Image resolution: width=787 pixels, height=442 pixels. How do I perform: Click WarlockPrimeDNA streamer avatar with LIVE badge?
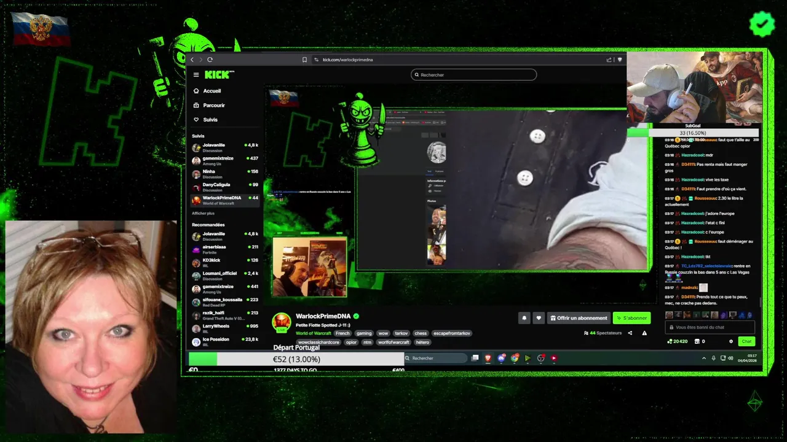coord(282,322)
